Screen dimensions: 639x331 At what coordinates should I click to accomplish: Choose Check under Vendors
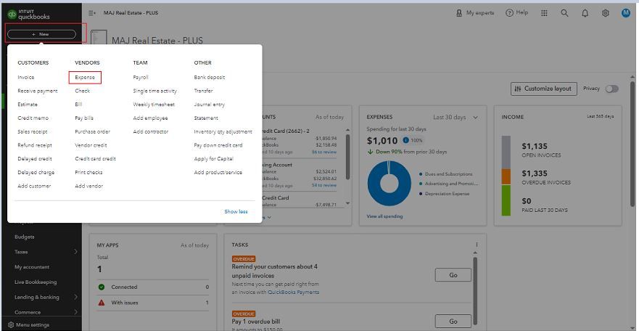[x=82, y=91]
